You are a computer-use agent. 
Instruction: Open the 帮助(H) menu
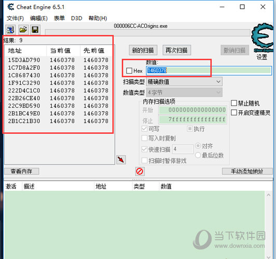(x=98, y=18)
